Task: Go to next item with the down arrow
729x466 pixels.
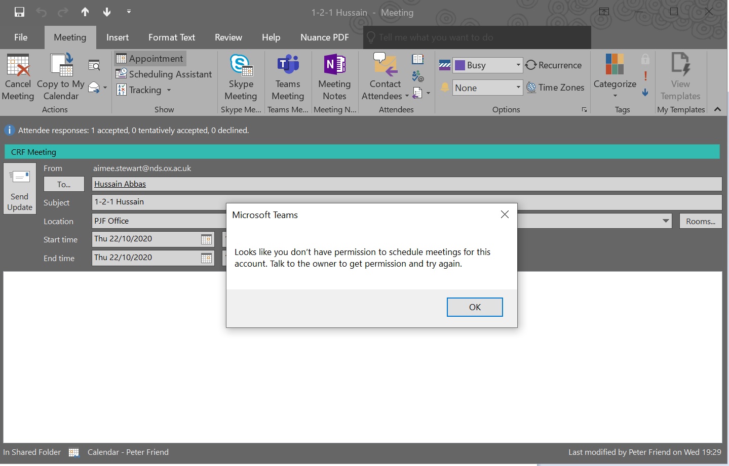Action: [x=107, y=12]
